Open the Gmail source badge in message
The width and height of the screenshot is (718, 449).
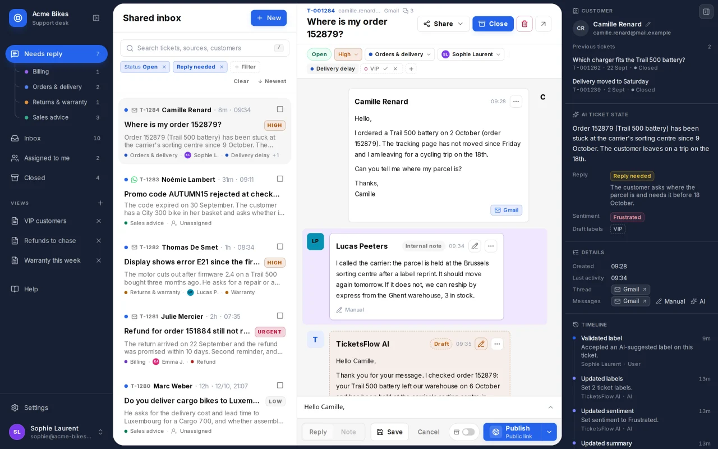[507, 210]
